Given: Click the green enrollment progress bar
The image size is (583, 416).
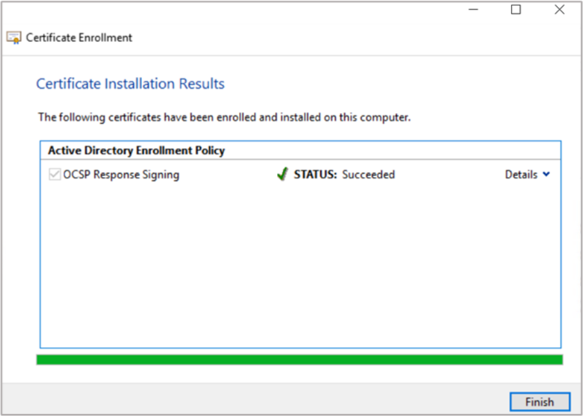Looking at the screenshot, I should [x=300, y=360].
